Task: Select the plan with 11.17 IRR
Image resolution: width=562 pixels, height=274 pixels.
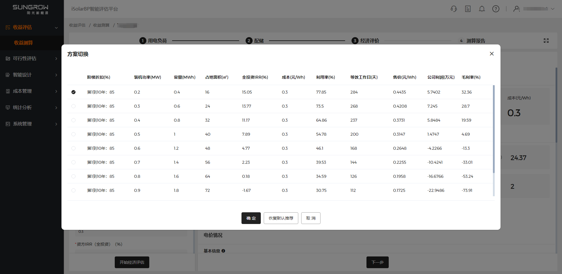Action: coord(73,120)
